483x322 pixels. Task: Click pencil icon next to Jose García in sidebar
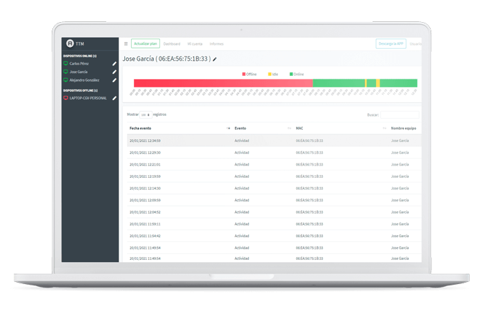point(115,72)
